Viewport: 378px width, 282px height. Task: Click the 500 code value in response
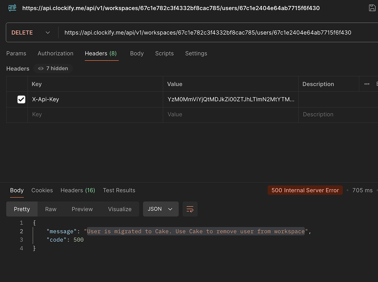79,240
